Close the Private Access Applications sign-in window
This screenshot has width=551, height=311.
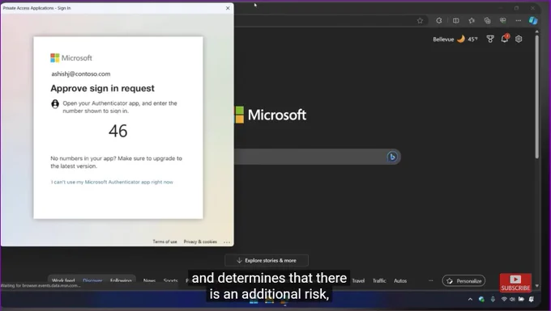[x=228, y=8]
